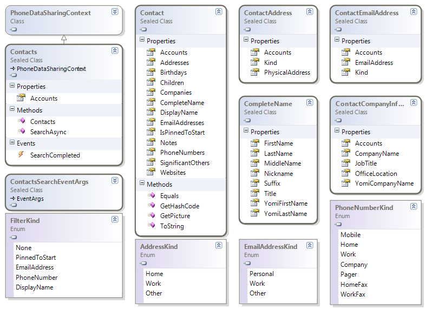The image size is (426, 309).
Task: Select the SignificantOthers property text
Action: coord(185,163)
